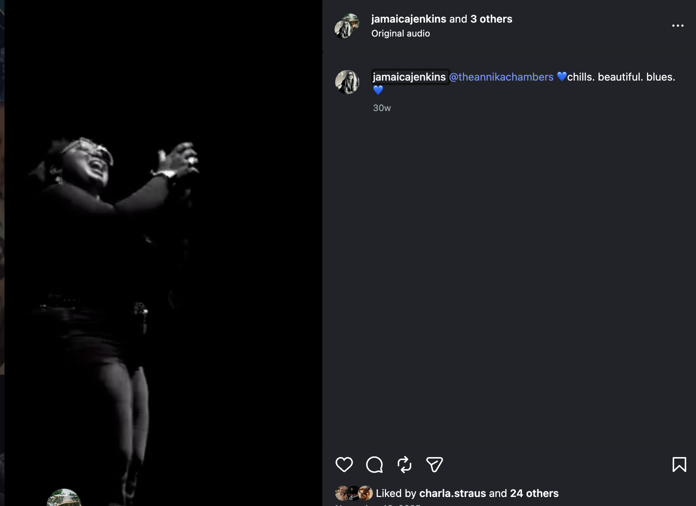Click the liker avatars beside Liked by
The height and width of the screenshot is (506, 696).
(354, 493)
